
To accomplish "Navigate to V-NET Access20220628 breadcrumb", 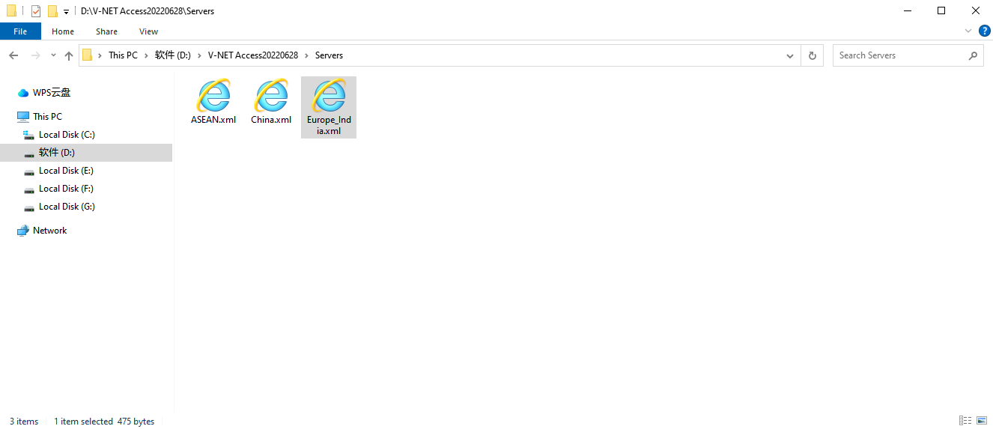I will tap(253, 55).
